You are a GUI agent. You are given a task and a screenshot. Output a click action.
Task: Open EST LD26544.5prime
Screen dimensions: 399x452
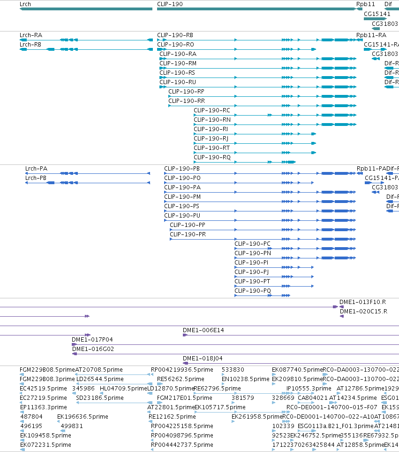coord(100,379)
